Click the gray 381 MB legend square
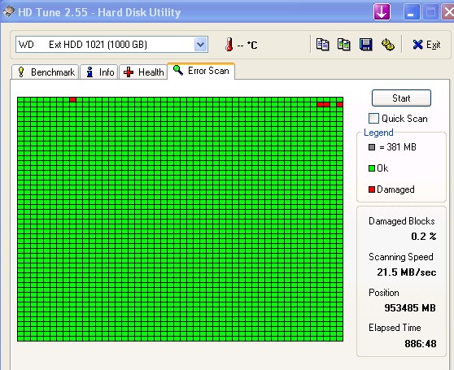 (372, 147)
